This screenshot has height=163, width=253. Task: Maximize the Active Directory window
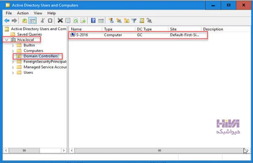pos(229,5)
